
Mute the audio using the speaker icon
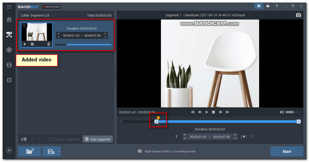click(282, 112)
